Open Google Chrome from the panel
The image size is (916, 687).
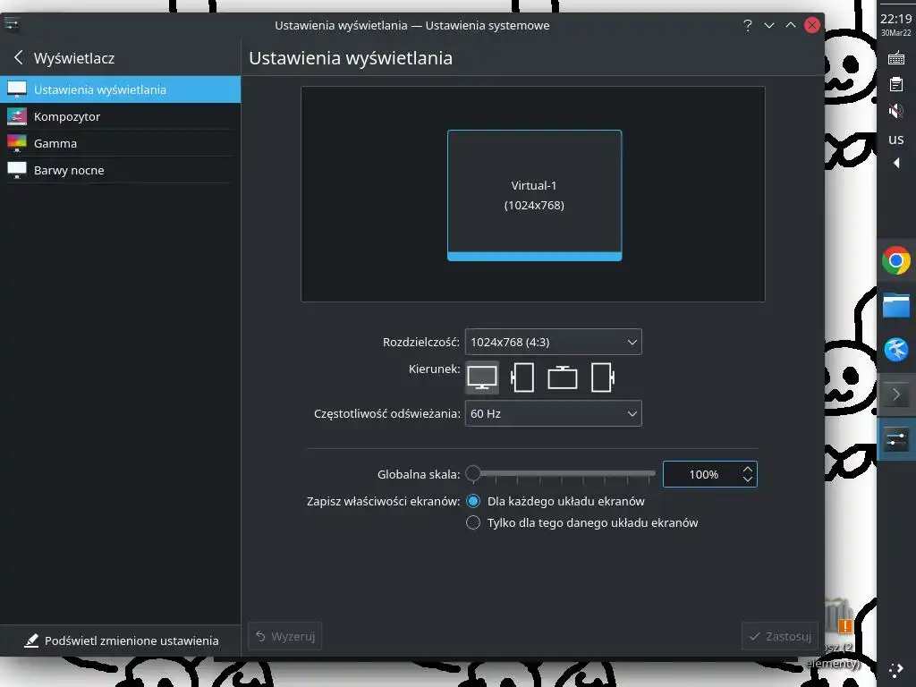[896, 260]
